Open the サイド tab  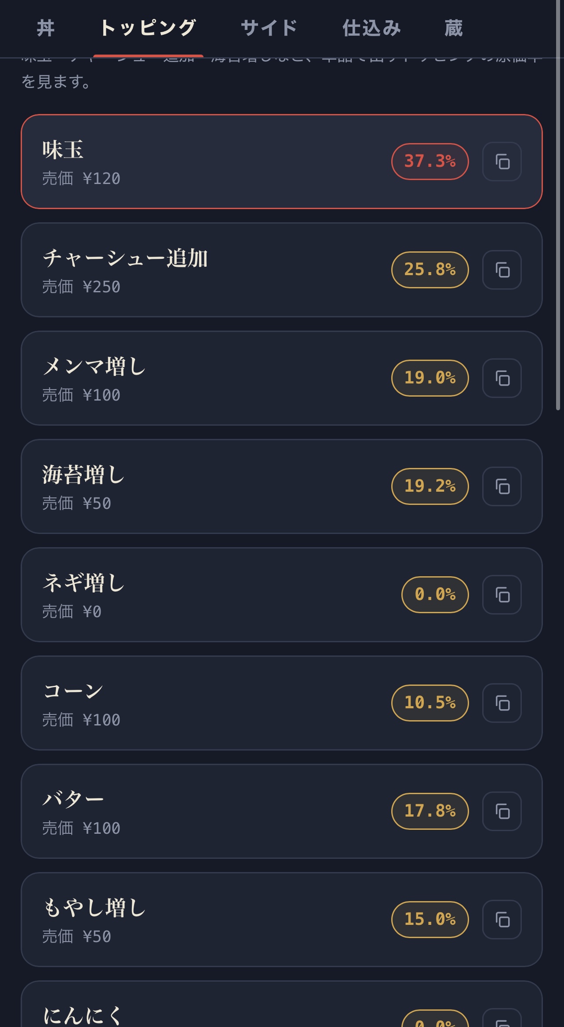tap(269, 28)
